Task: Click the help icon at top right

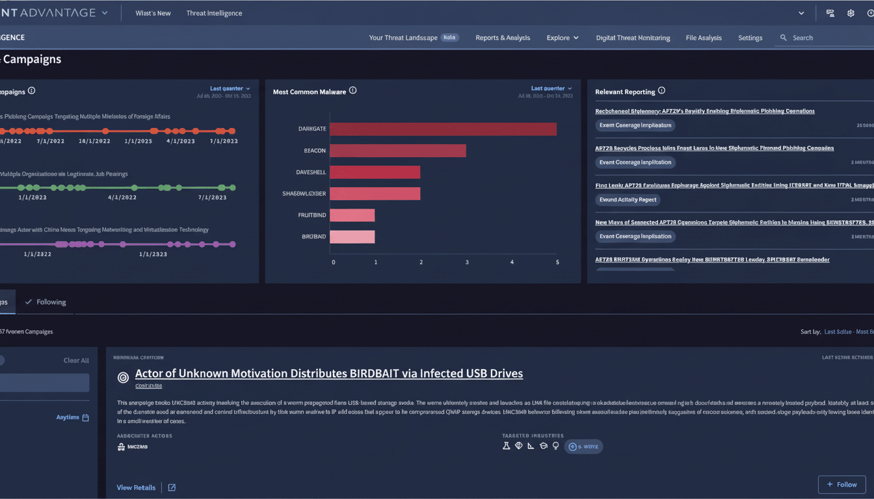Action: click(x=869, y=13)
